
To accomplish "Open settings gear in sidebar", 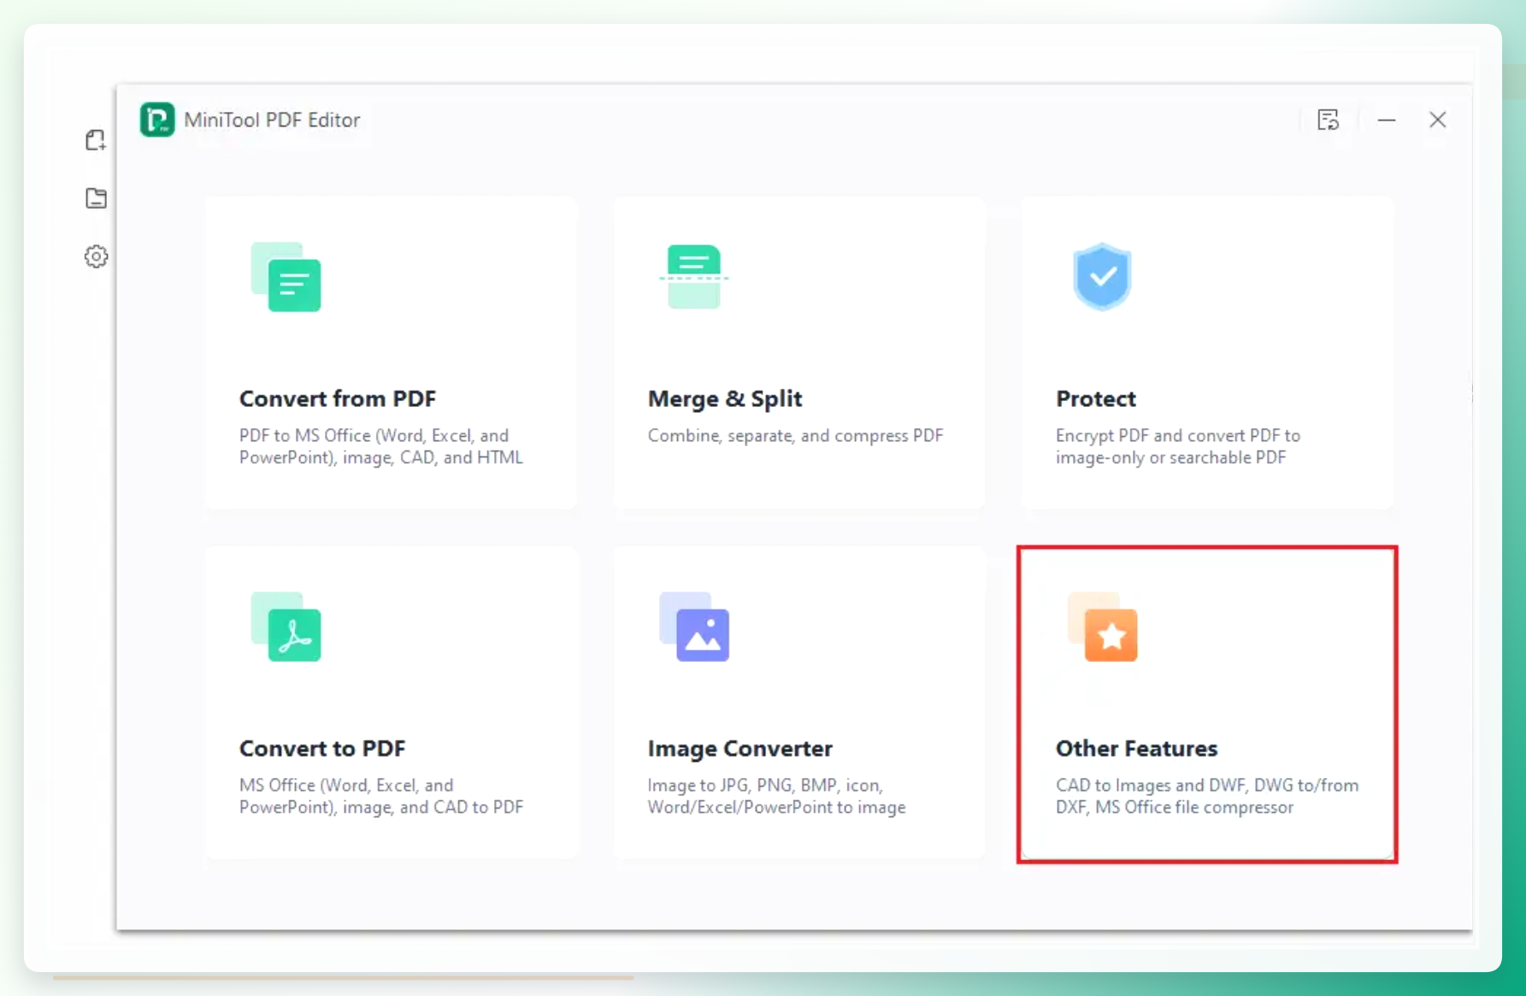I will tap(96, 256).
